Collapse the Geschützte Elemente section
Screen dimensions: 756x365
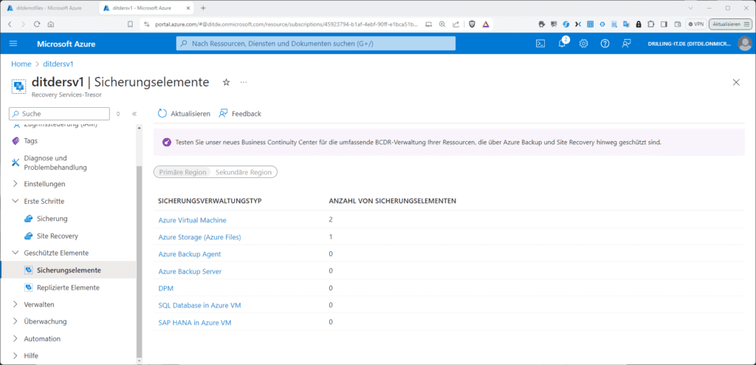tap(15, 253)
